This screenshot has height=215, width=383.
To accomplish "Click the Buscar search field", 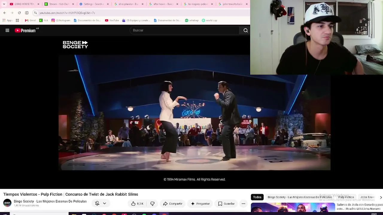I will pyautogui.click(x=184, y=30).
